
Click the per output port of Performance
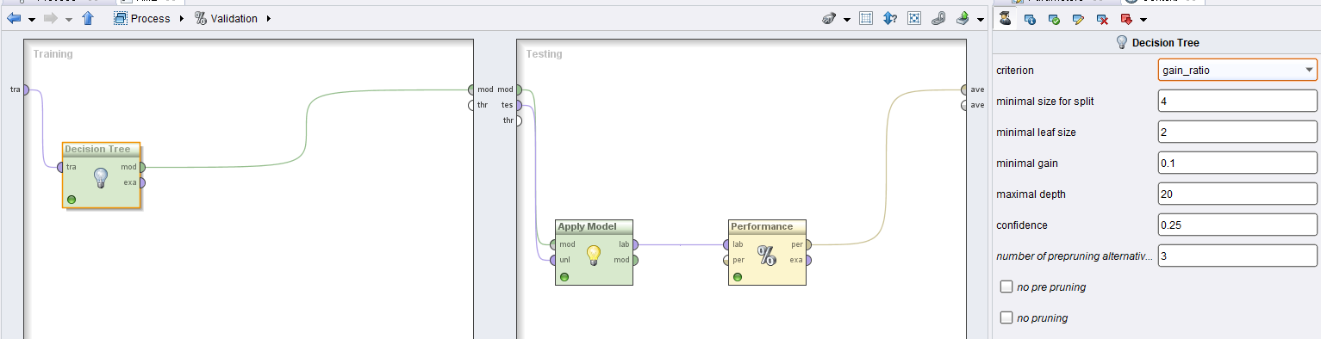pos(807,244)
